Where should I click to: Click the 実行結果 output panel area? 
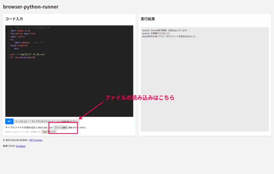click(205, 79)
